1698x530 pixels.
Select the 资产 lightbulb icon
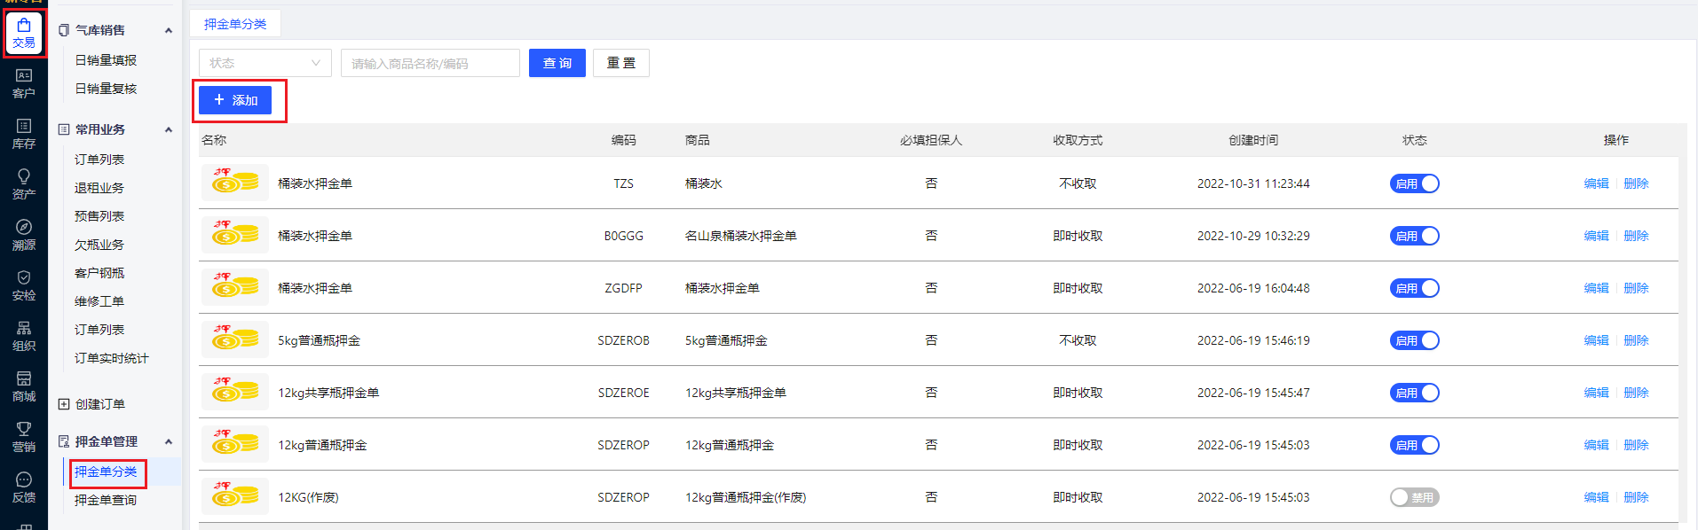[24, 184]
